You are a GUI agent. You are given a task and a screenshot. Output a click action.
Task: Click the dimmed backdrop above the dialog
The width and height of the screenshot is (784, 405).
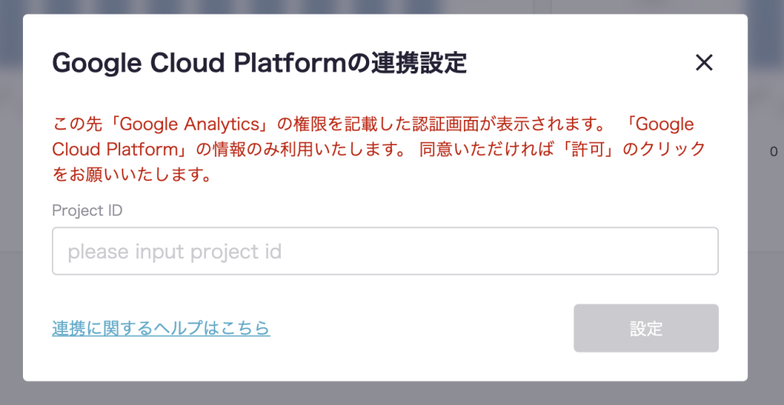click(x=383, y=6)
